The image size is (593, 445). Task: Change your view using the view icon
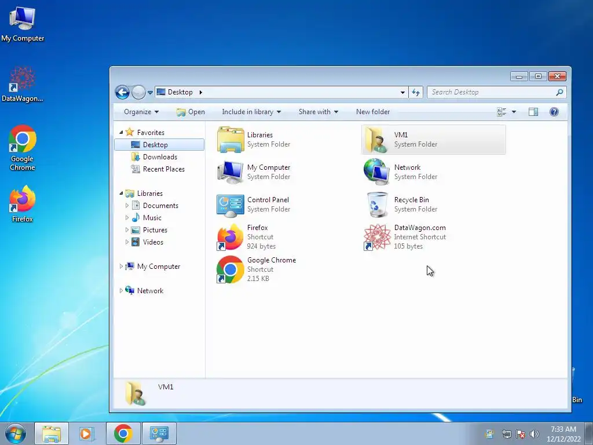pyautogui.click(x=502, y=112)
